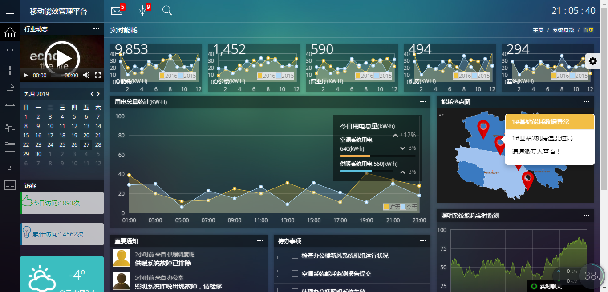Click the video progress bar
The width and height of the screenshot is (608, 292).
pos(56,76)
